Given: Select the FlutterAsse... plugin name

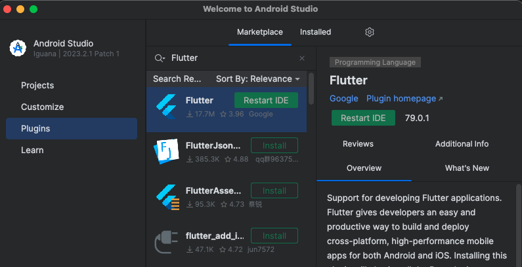Looking at the screenshot, I should [x=213, y=190].
